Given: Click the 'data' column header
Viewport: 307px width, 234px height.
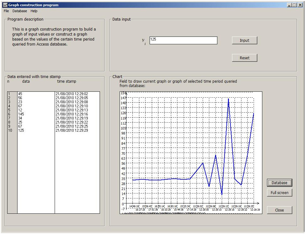Looking at the screenshot, I should point(26,81).
